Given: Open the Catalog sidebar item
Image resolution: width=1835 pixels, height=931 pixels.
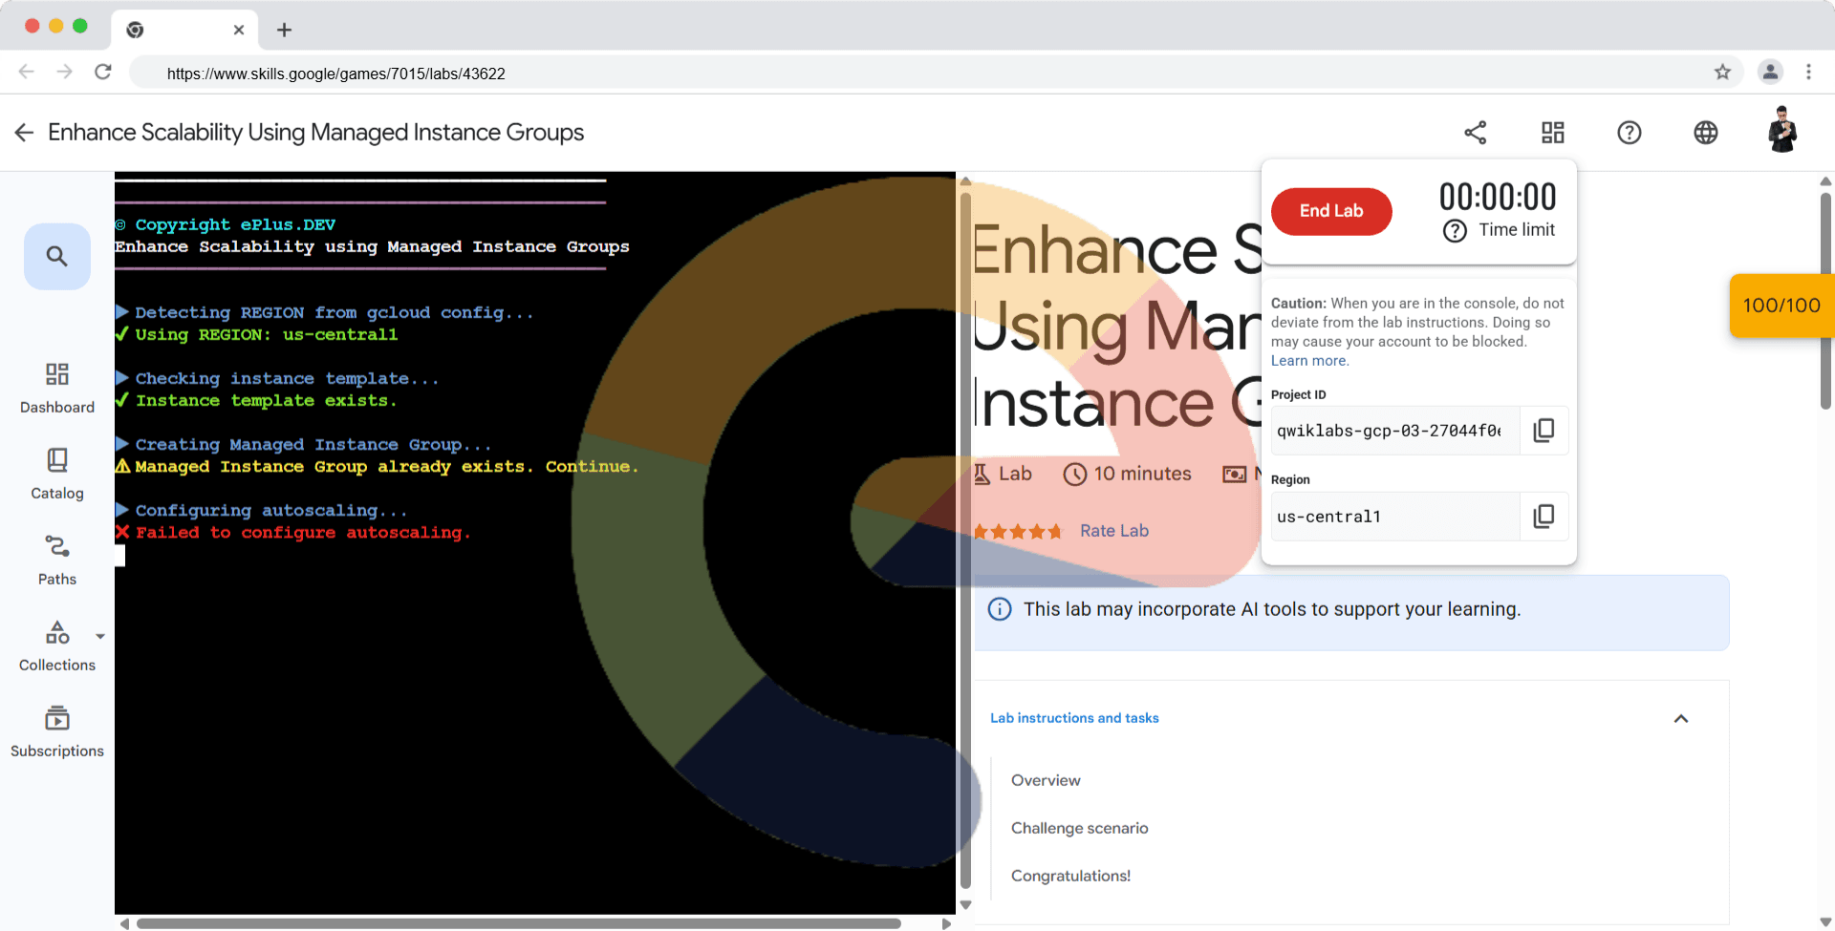Looking at the screenshot, I should pos(57,474).
